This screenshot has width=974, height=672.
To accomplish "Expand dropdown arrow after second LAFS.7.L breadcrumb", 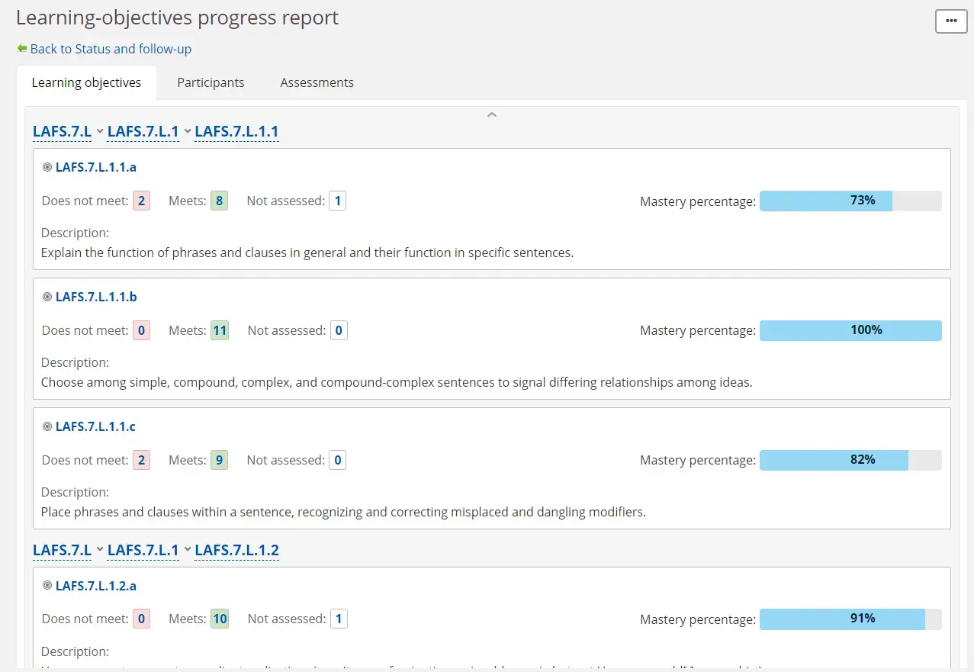I will 99,550.
